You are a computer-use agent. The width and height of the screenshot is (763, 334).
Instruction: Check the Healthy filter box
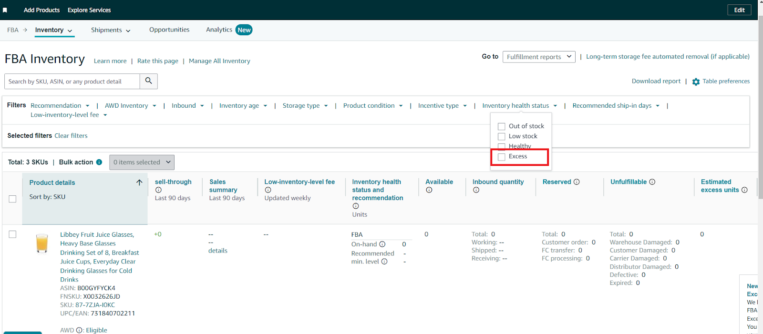click(x=502, y=146)
